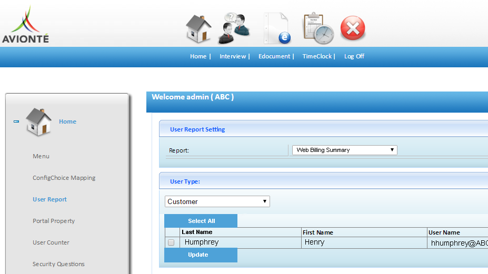Viewport: 488px width, 274px height.
Task: Click the sidebar Home house icon
Action: click(38, 122)
